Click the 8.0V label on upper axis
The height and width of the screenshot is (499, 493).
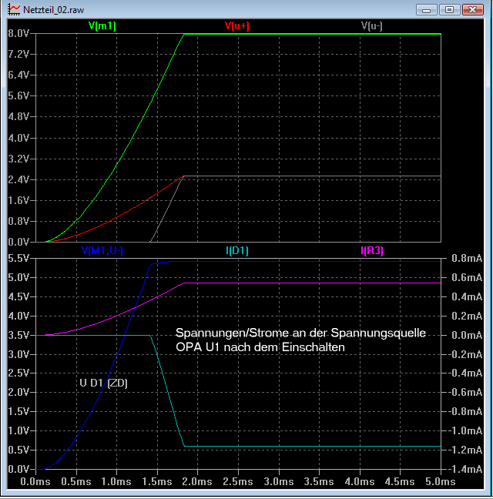tap(18, 33)
